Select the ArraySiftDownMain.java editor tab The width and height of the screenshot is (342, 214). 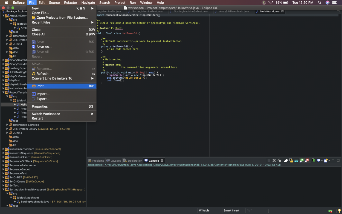tap(234, 12)
